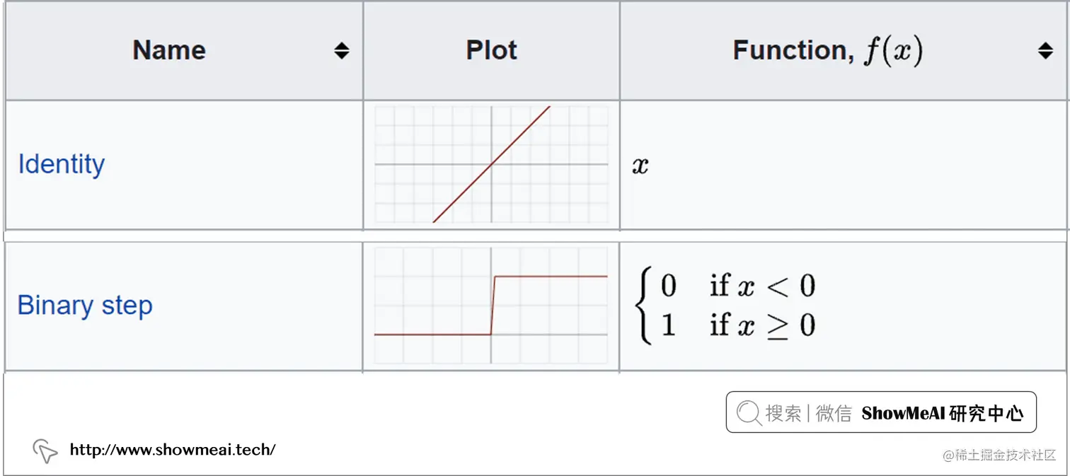Click the cursor icon beside the showmeai URL
Viewport: 1070px width, 476px height.
pyautogui.click(x=45, y=451)
